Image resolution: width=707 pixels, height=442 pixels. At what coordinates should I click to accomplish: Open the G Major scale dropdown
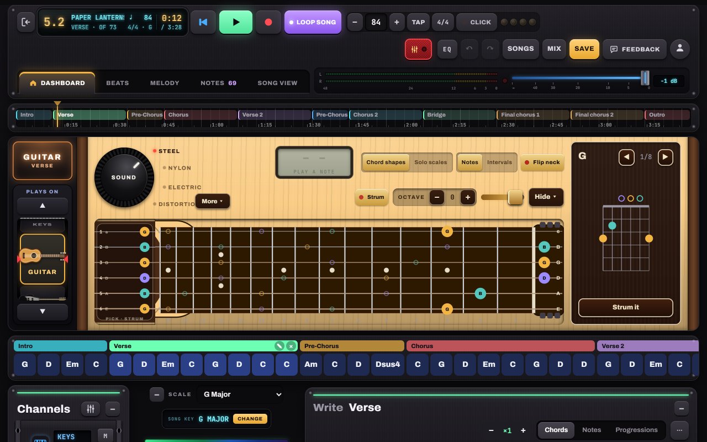point(241,394)
